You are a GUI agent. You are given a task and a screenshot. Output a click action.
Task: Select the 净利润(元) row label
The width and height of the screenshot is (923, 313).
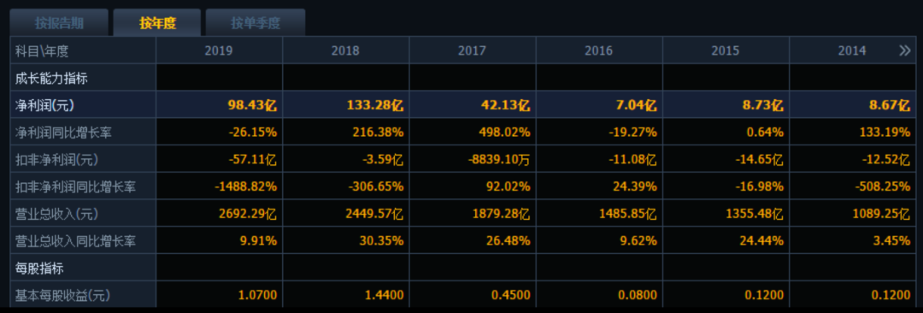pos(45,105)
